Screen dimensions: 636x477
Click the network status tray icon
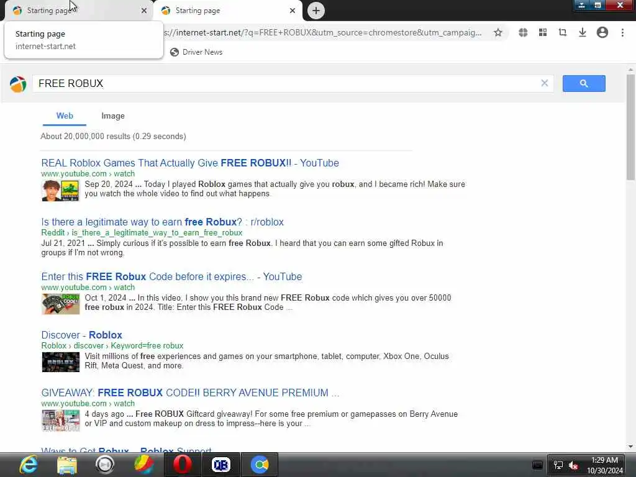pos(558,465)
